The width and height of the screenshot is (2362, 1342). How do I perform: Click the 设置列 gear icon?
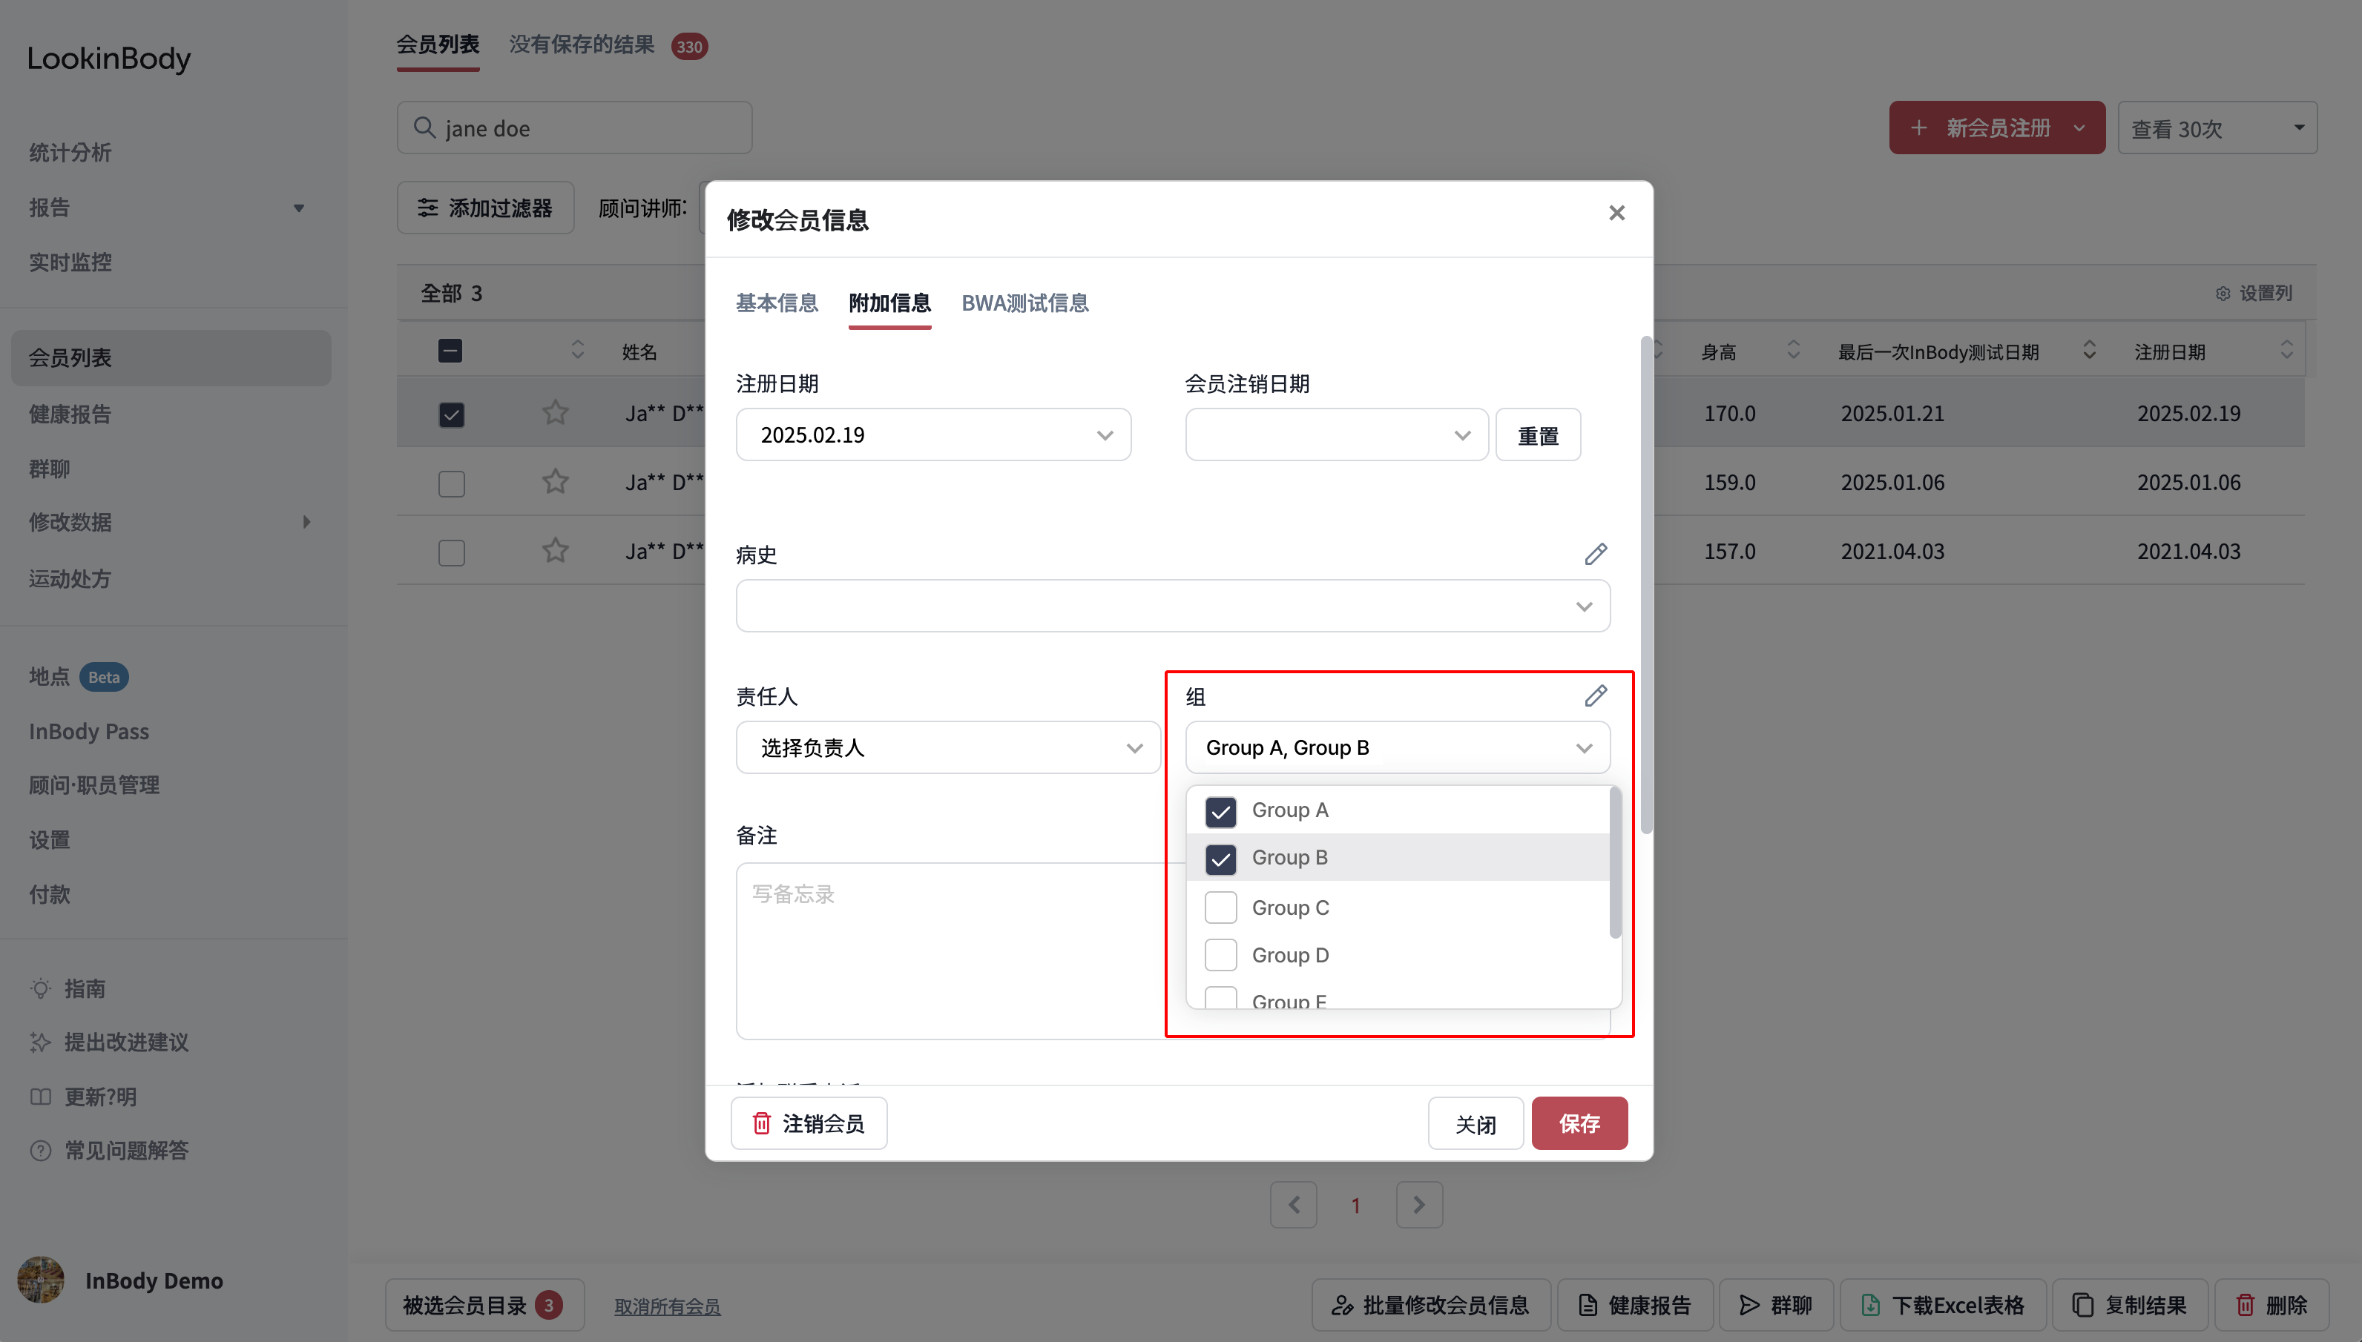pos(2223,293)
